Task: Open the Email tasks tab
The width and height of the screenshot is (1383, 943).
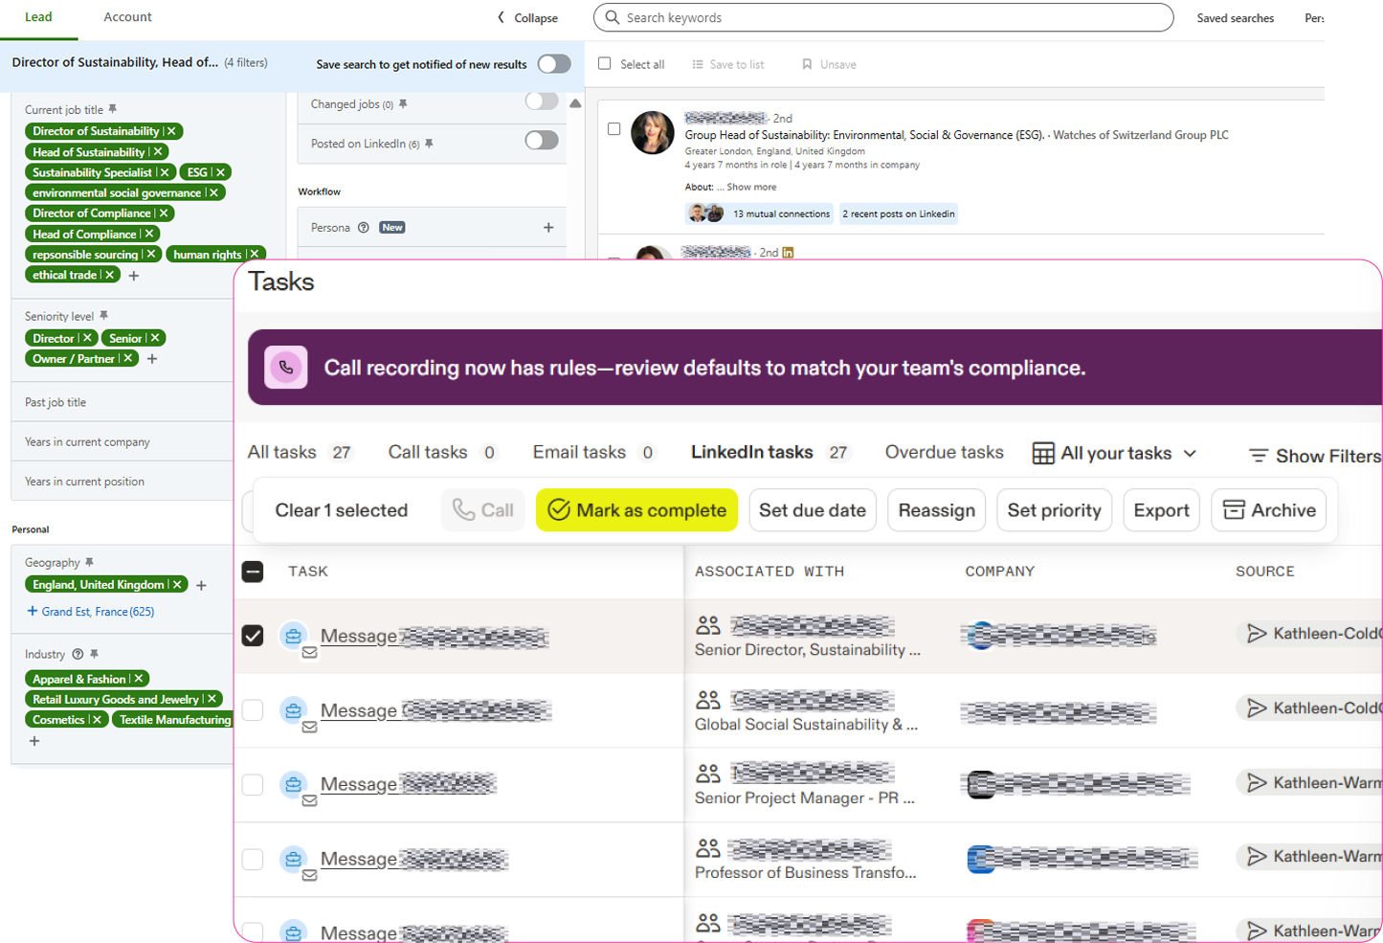Action: [594, 452]
